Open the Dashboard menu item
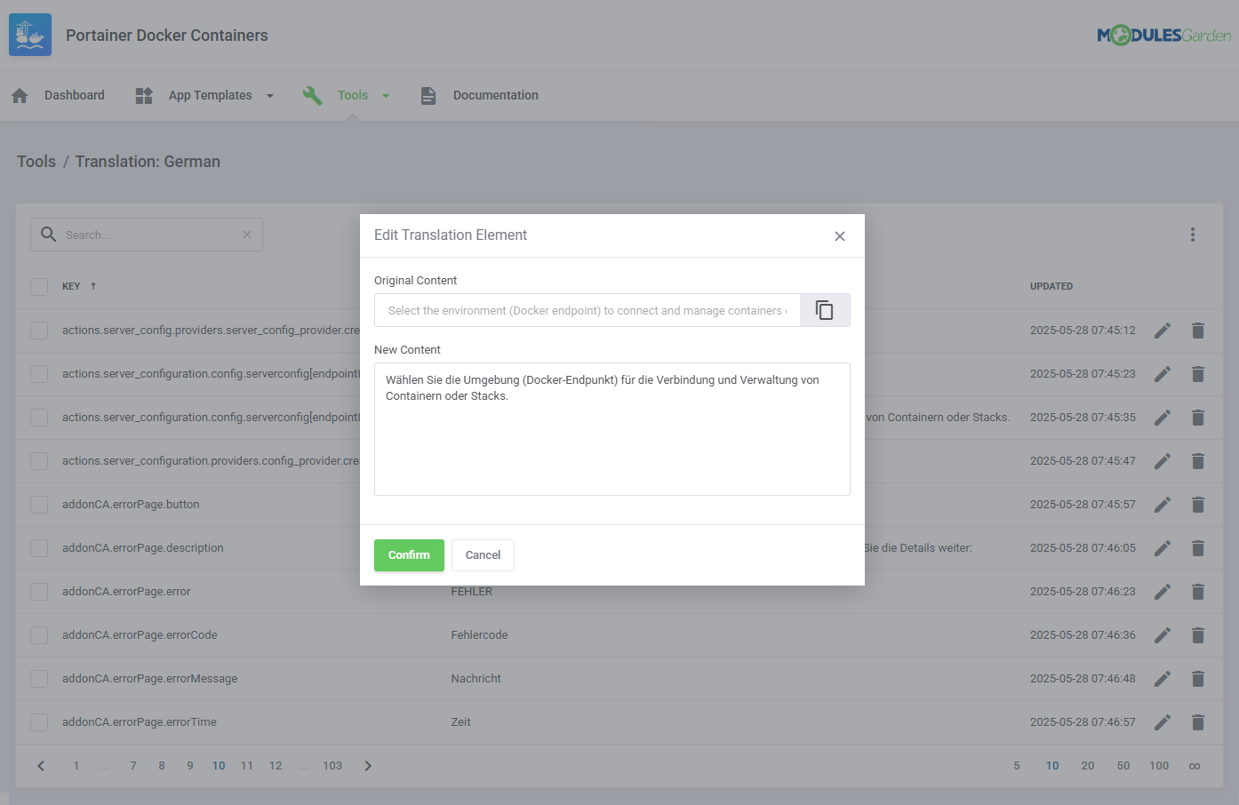The image size is (1239, 805). coord(74,95)
